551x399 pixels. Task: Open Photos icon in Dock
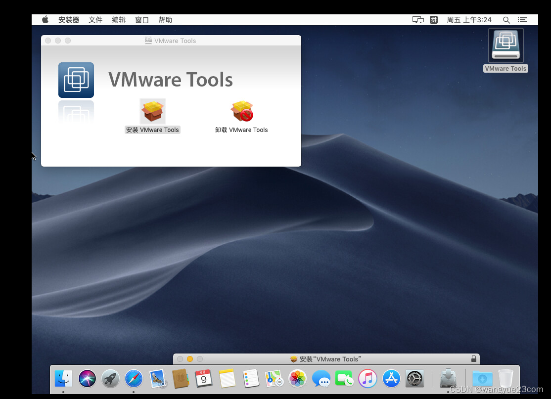point(298,379)
